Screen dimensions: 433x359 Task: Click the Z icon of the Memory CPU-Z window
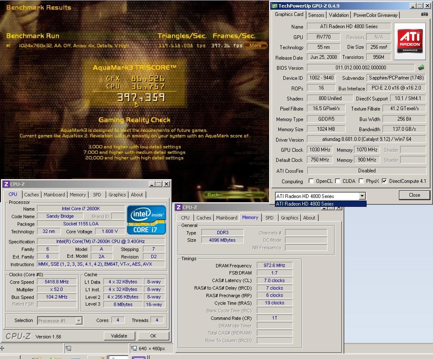pyautogui.click(x=179, y=207)
